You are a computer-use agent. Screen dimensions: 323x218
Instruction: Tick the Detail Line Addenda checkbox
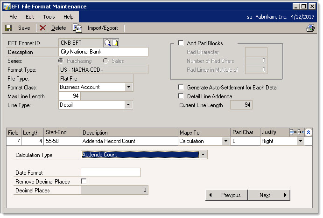[181, 96]
